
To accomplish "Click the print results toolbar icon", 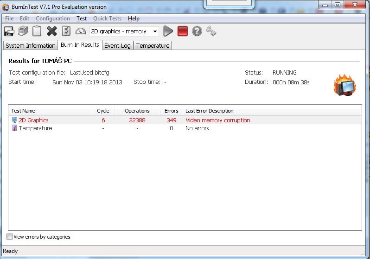I will coord(23,31).
